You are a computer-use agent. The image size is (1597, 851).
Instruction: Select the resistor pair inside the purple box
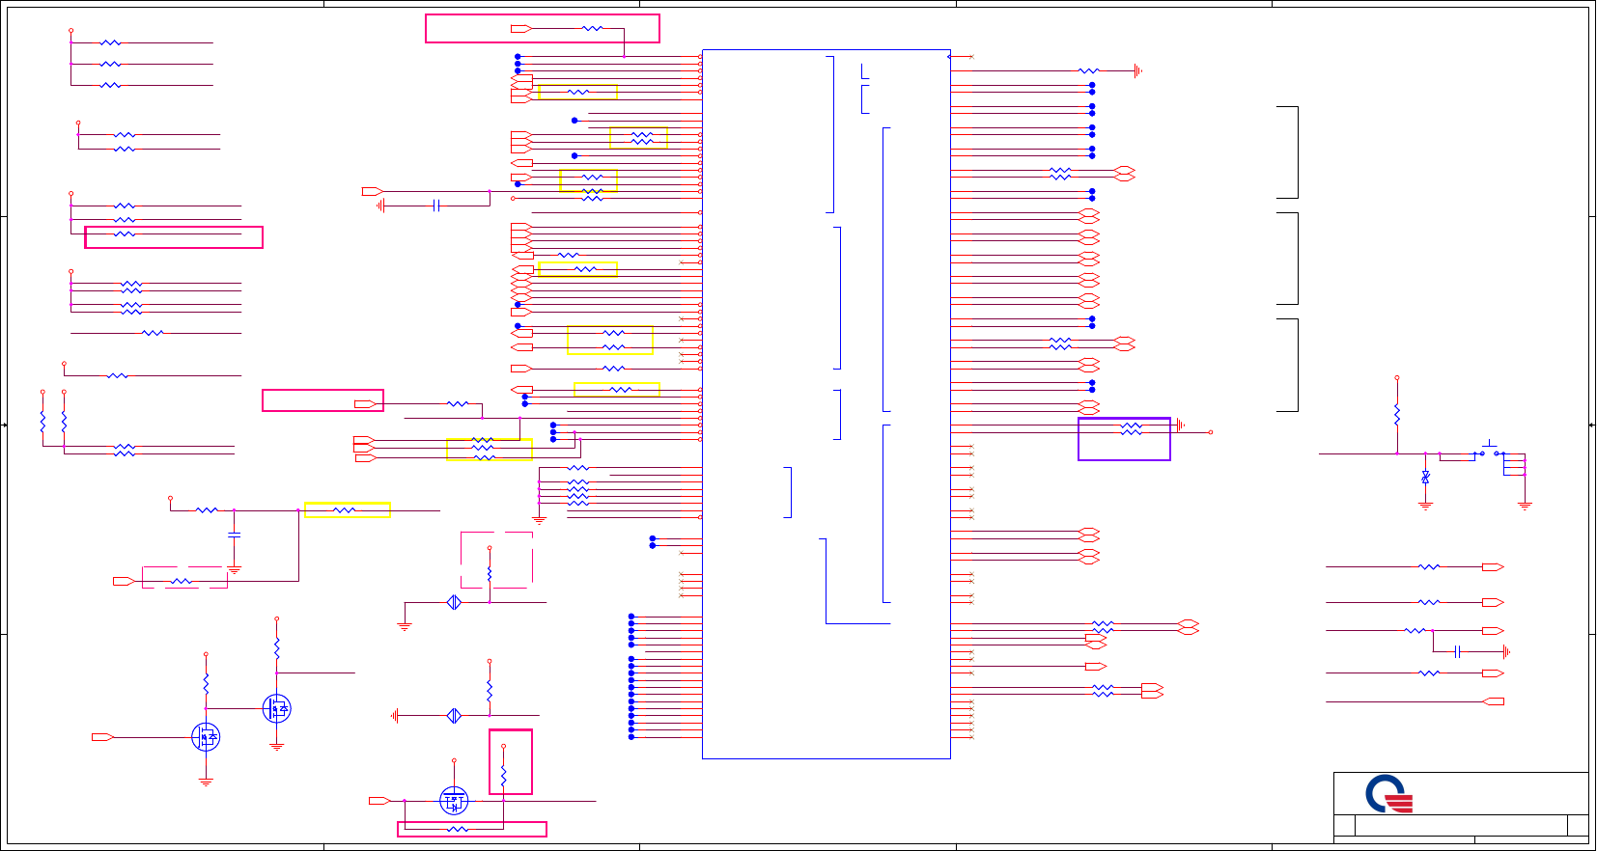pos(1132,428)
